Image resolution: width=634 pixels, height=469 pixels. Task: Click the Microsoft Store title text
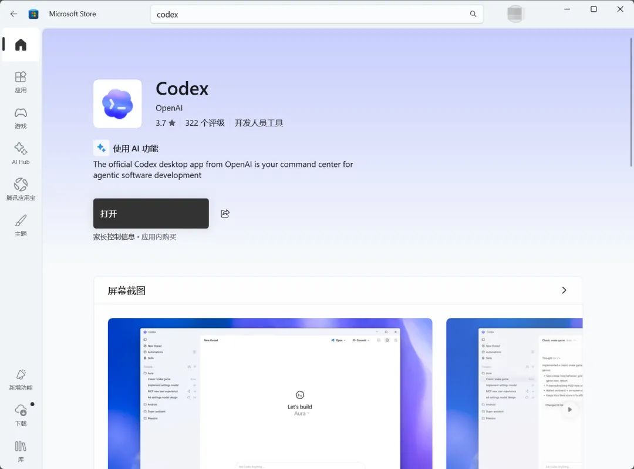pyautogui.click(x=72, y=14)
